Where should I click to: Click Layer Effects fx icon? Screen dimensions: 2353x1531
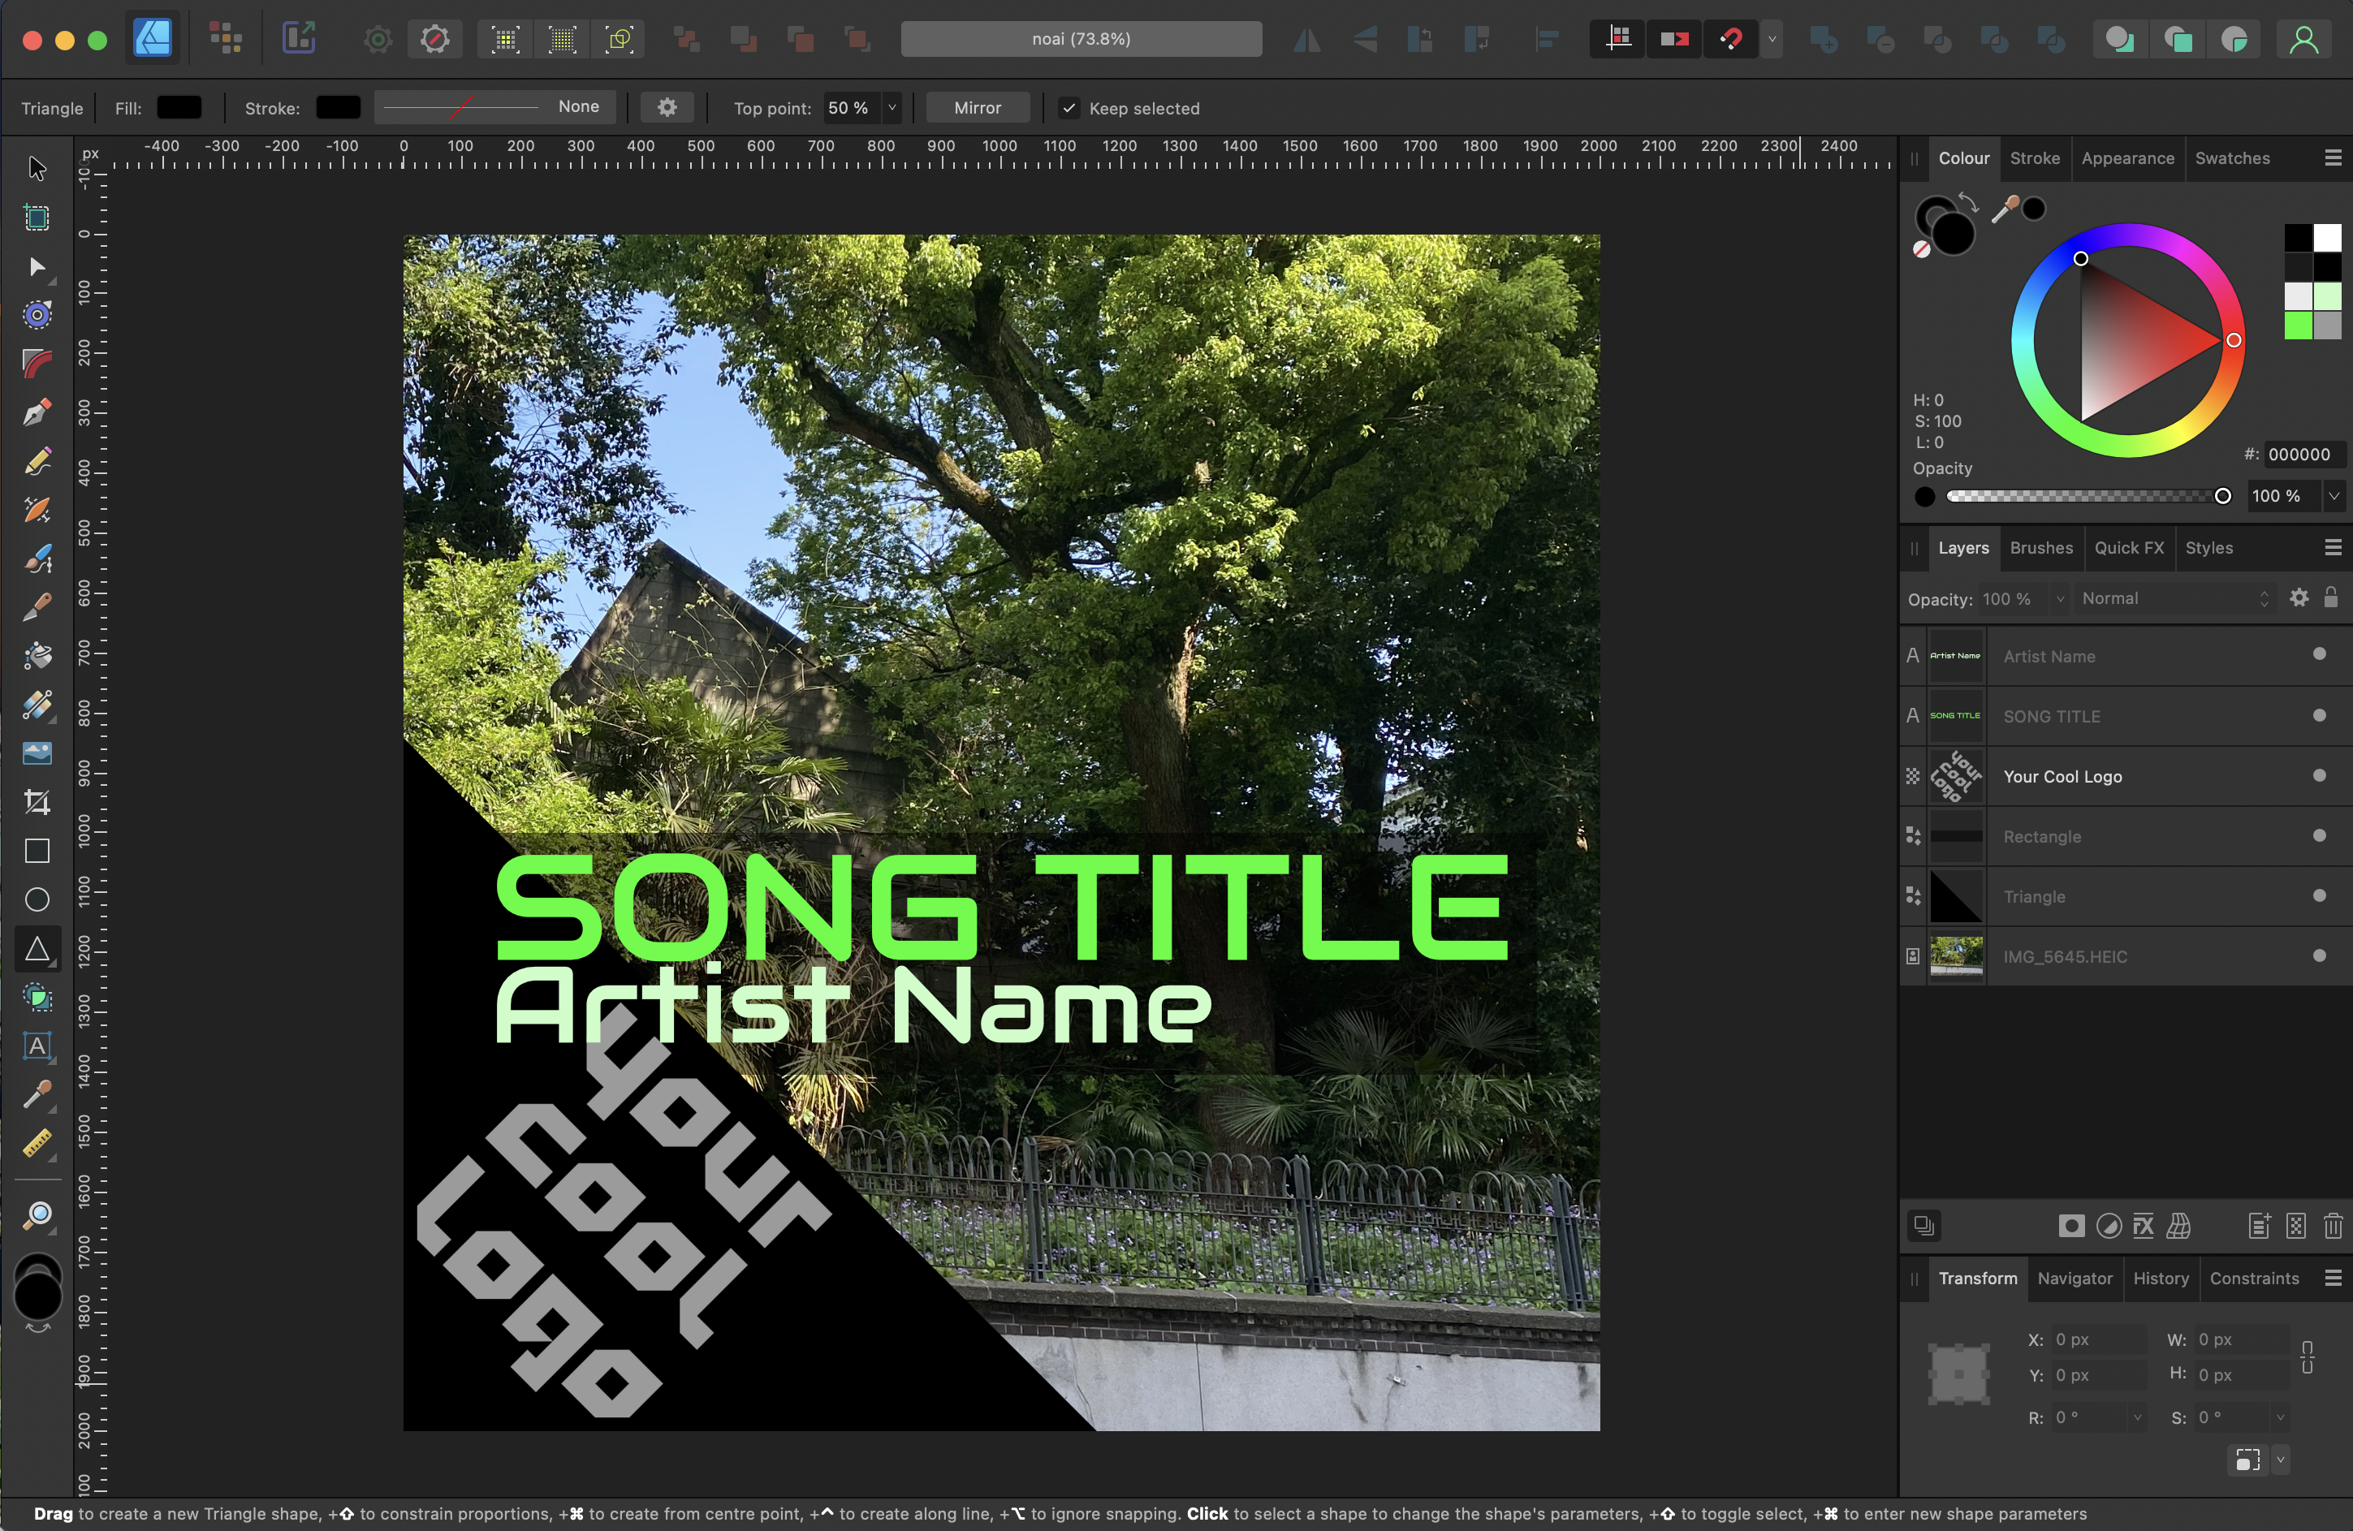click(2144, 1227)
